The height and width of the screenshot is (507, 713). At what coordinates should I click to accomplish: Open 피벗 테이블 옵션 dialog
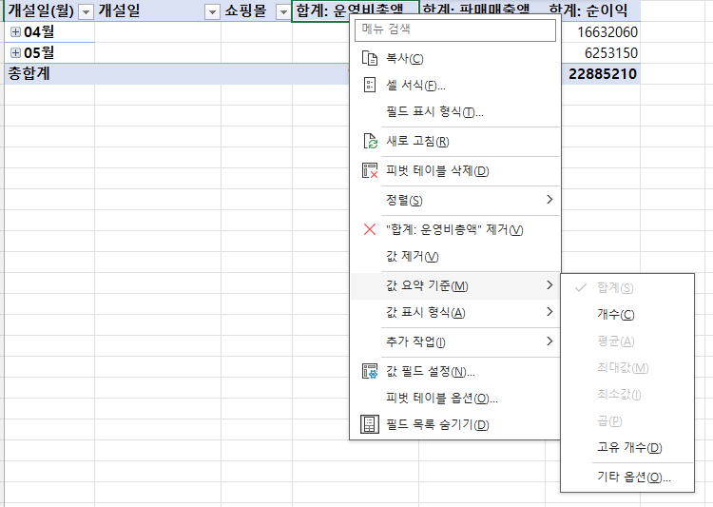(x=442, y=399)
